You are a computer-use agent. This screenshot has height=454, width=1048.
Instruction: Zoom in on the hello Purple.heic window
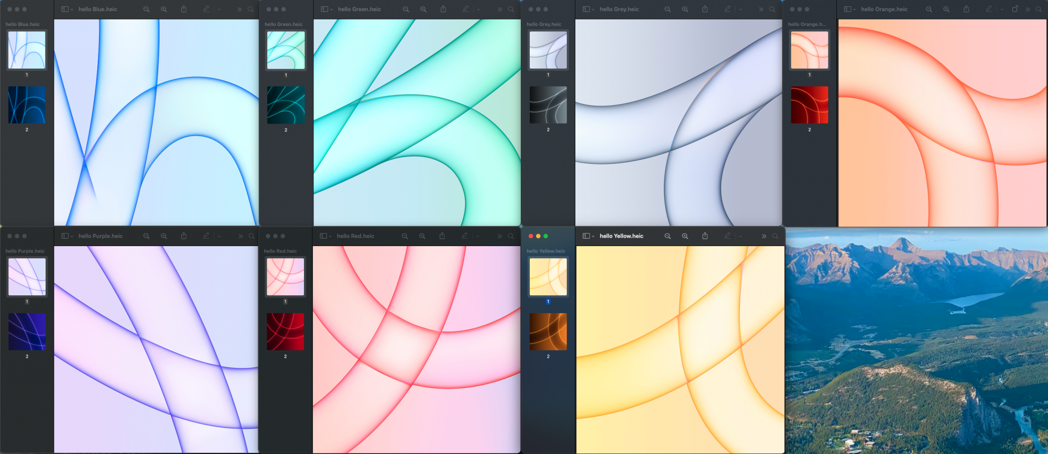(x=164, y=236)
